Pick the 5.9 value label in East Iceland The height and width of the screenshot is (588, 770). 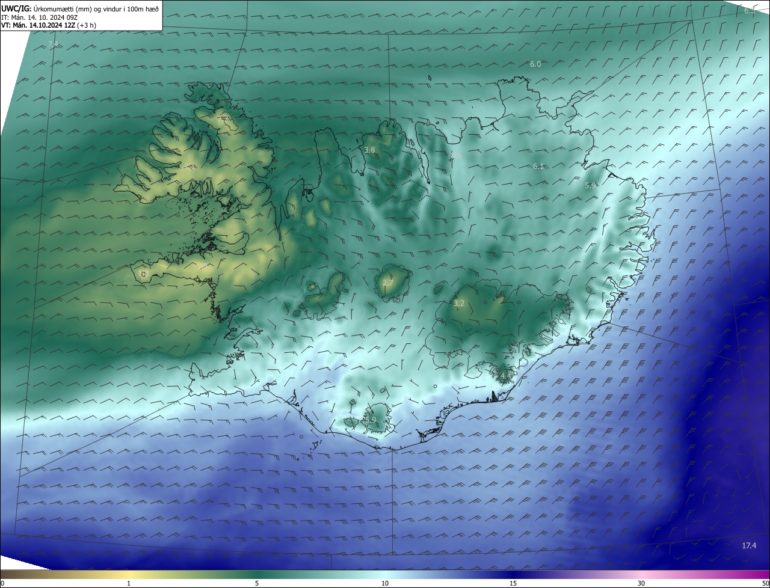pos(590,186)
